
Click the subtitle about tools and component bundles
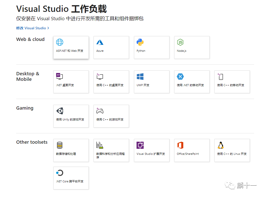tap(80, 19)
